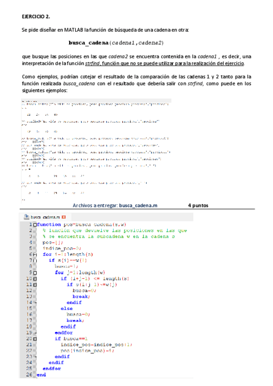The image size is (273, 386).
Task: Click the 'endif' keyword on line 14
Action: [x=74, y=303]
